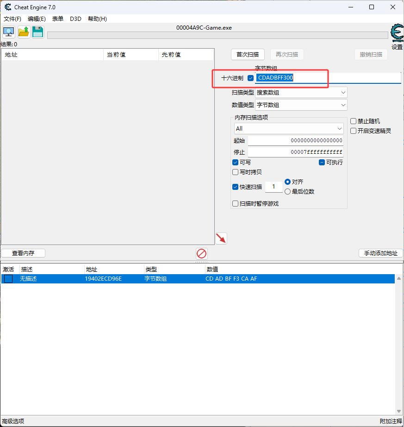Image resolution: width=404 pixels, height=427 pixels.
Task: Save the current table with the floppy icon
Action: tap(38, 32)
